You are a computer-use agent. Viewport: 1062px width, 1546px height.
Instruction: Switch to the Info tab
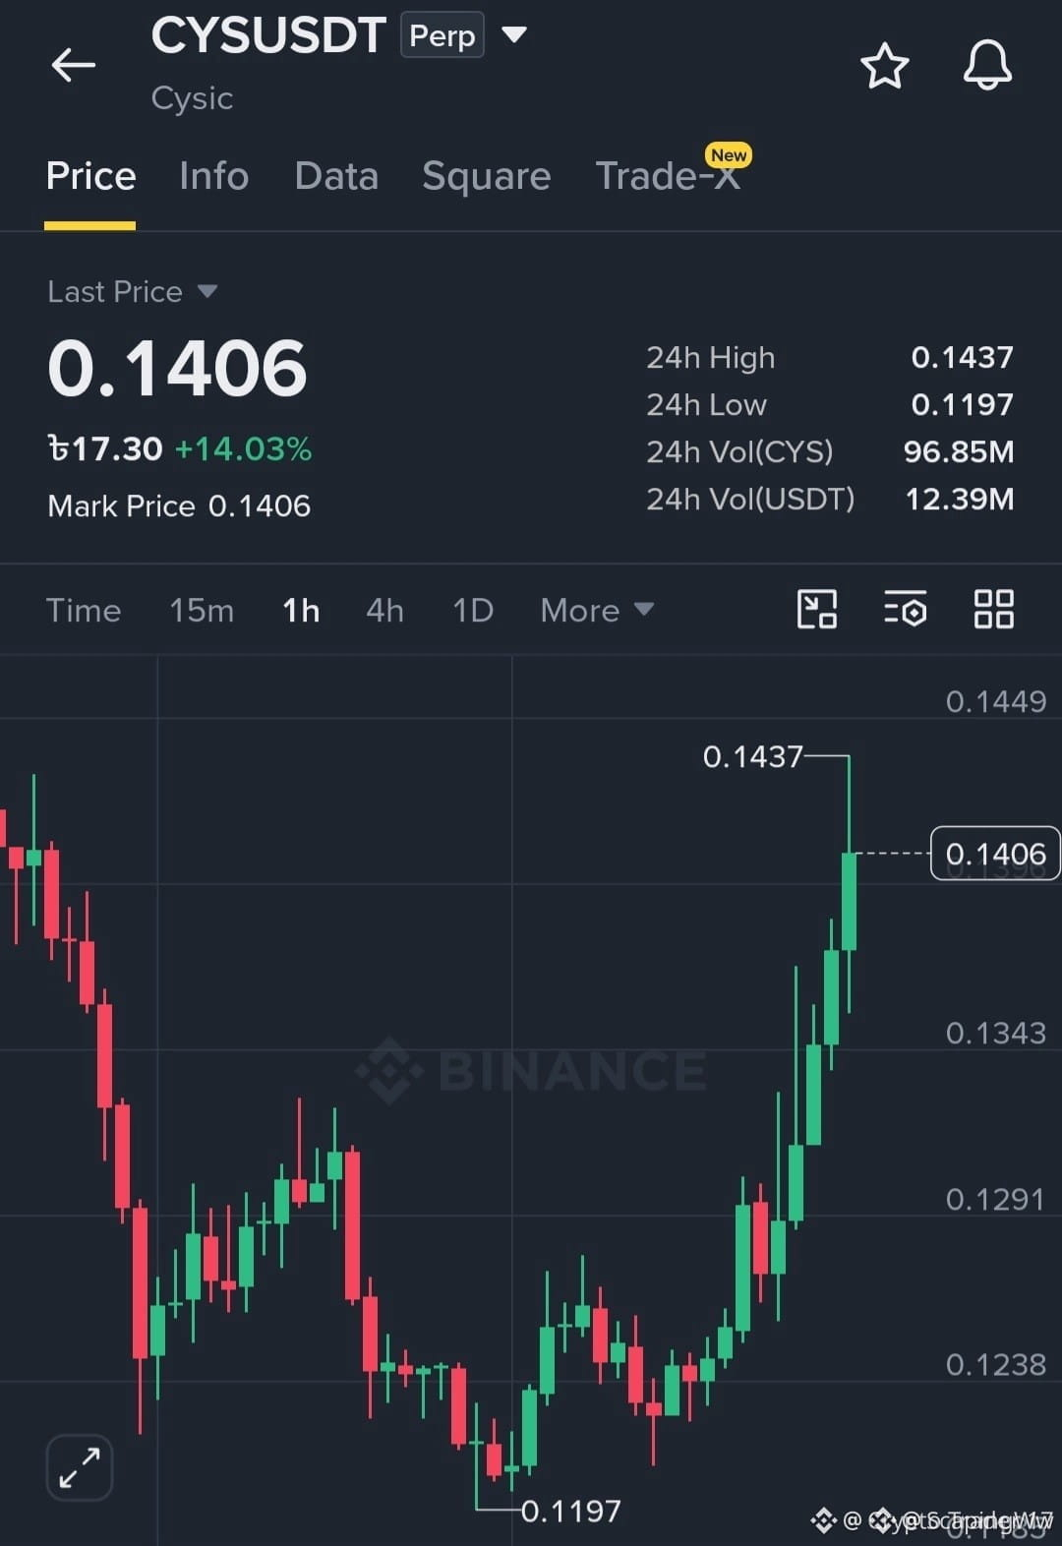pos(213,176)
